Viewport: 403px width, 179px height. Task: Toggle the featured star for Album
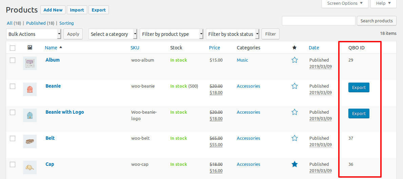click(294, 60)
